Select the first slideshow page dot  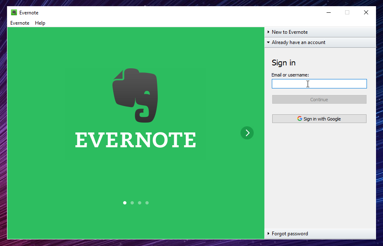(125, 203)
